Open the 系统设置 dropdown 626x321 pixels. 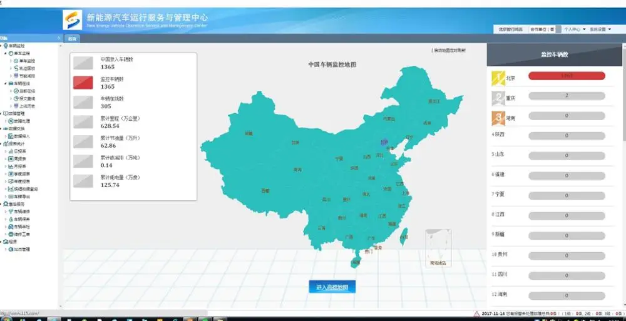(600, 29)
